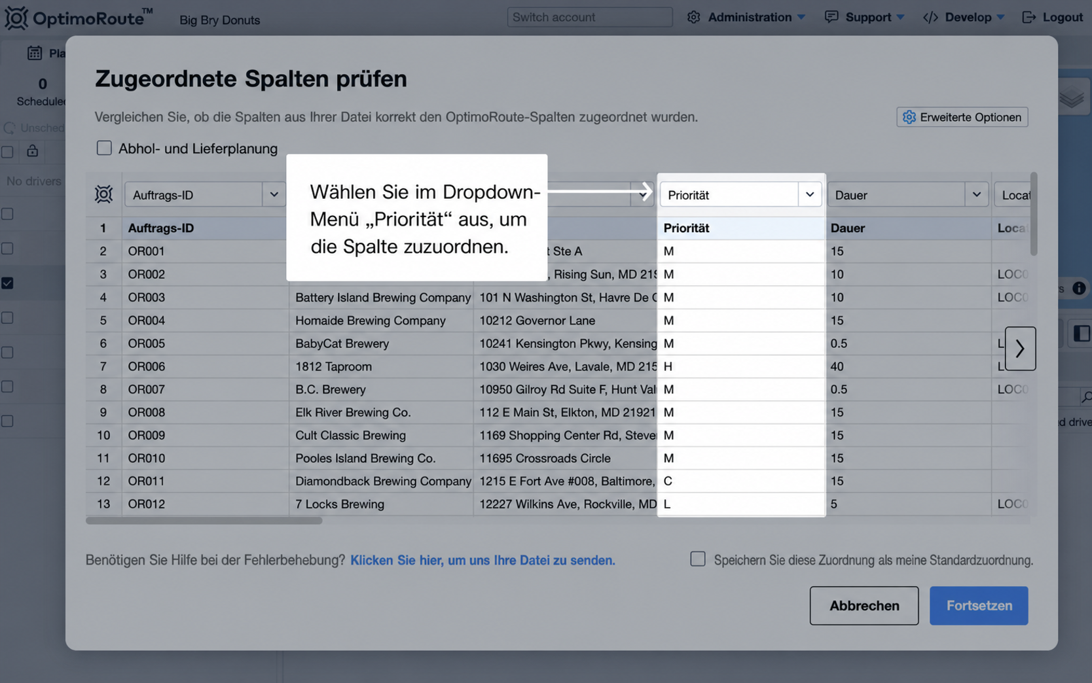1092x683 pixels.
Task: Click the B.C. Brewery cell
Action: (x=381, y=389)
